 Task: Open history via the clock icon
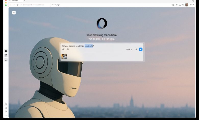(6, 108)
